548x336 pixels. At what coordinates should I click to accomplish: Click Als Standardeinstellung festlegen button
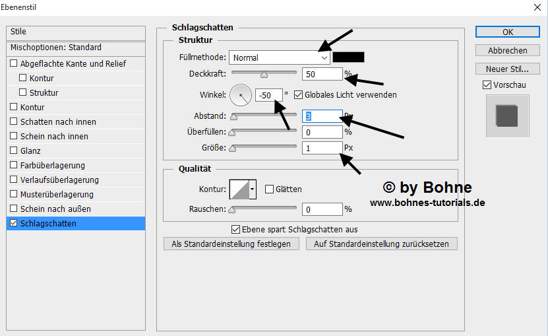pos(231,244)
